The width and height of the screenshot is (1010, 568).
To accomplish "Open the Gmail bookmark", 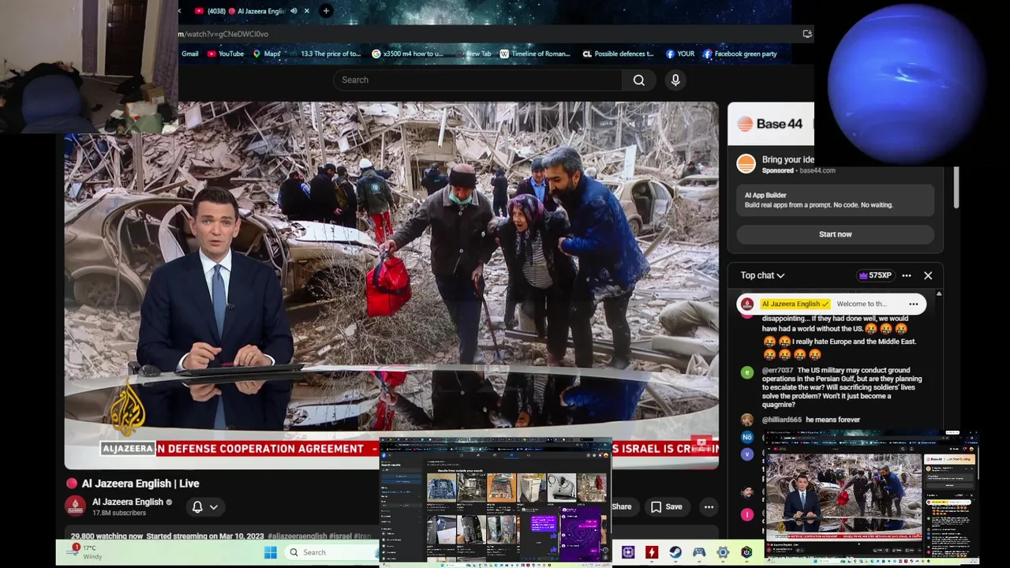I will (x=189, y=54).
